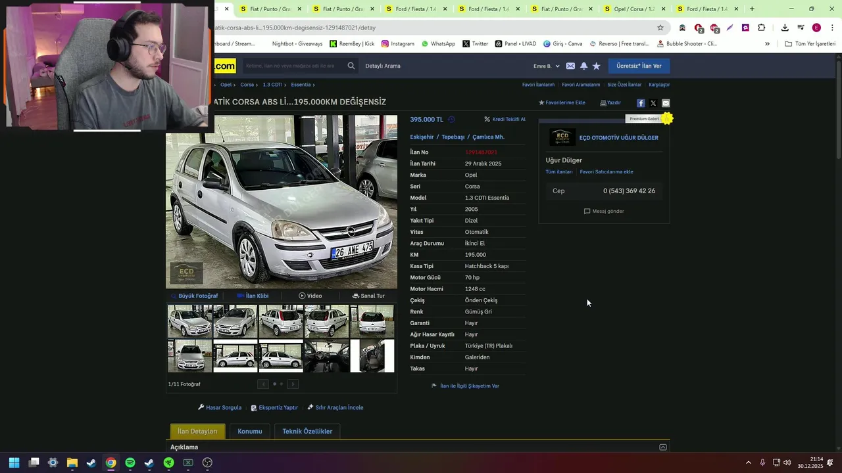842x473 pixels.
Task: Open File Explorer from taskbar
Action: click(72, 462)
